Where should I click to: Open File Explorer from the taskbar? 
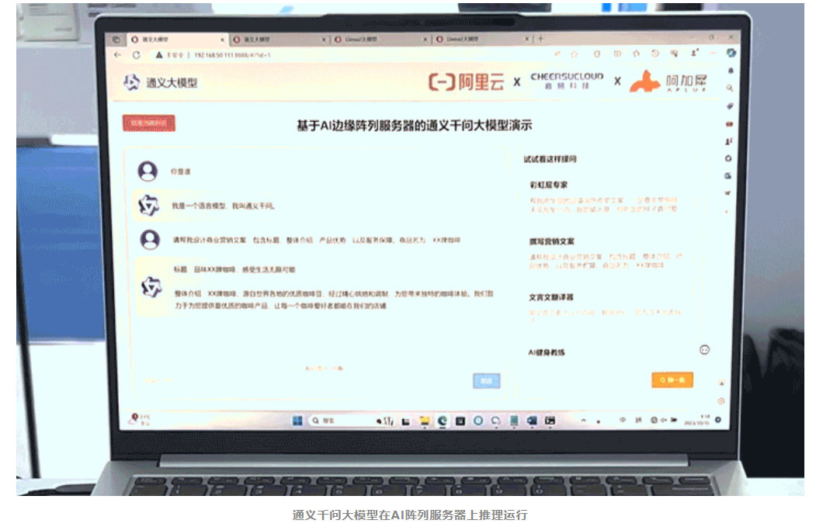tap(424, 421)
